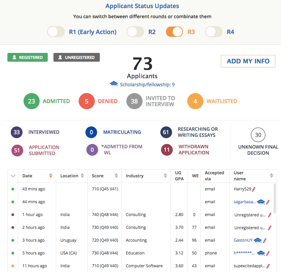Click the pencil icon in supexcitedappl row
This screenshot has width=281, height=272.
click(x=268, y=266)
